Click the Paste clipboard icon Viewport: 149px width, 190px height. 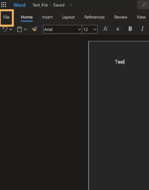[19, 29]
